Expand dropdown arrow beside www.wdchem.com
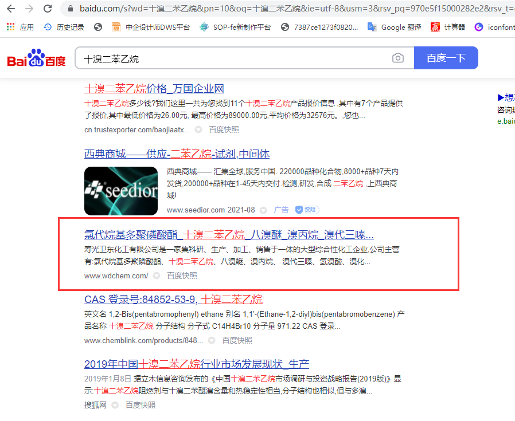The image size is (515, 421). point(157,276)
